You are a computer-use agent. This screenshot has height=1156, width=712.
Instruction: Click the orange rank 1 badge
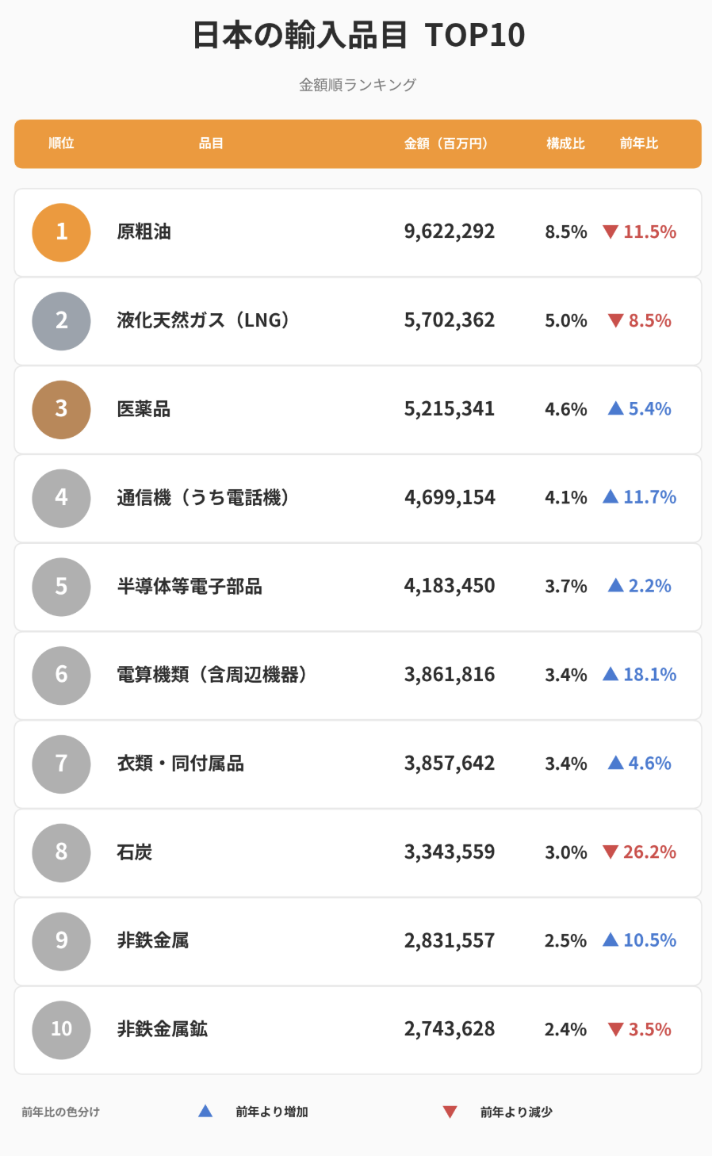[61, 232]
